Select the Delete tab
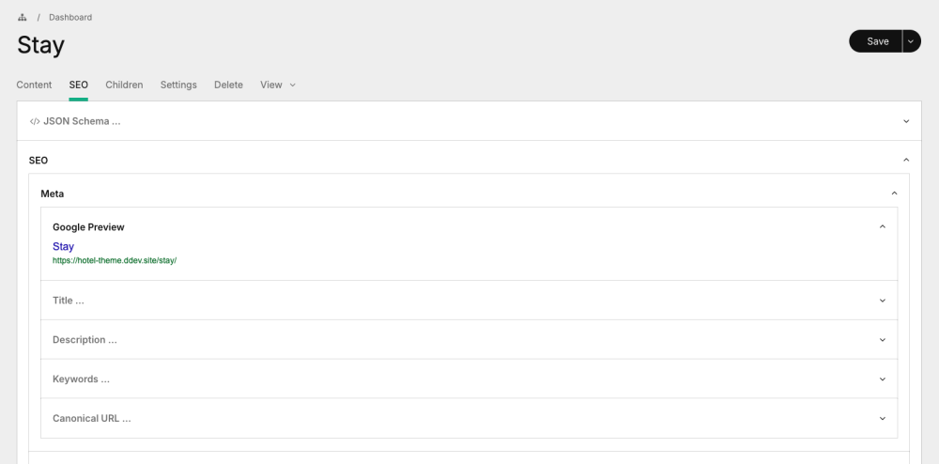Screen dimensions: 939x464 coord(228,85)
